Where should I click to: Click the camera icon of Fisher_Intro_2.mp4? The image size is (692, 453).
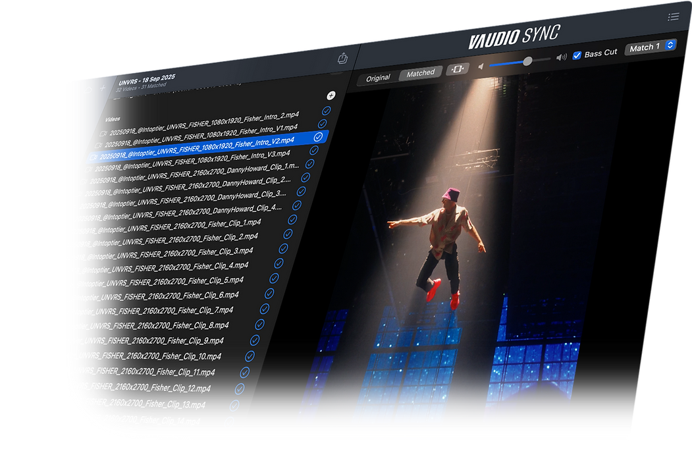tap(104, 133)
